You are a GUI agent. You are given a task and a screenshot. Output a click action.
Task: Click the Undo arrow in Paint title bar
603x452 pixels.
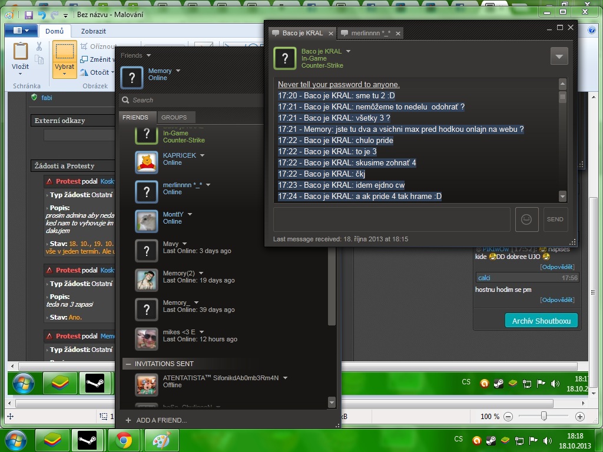pos(42,15)
